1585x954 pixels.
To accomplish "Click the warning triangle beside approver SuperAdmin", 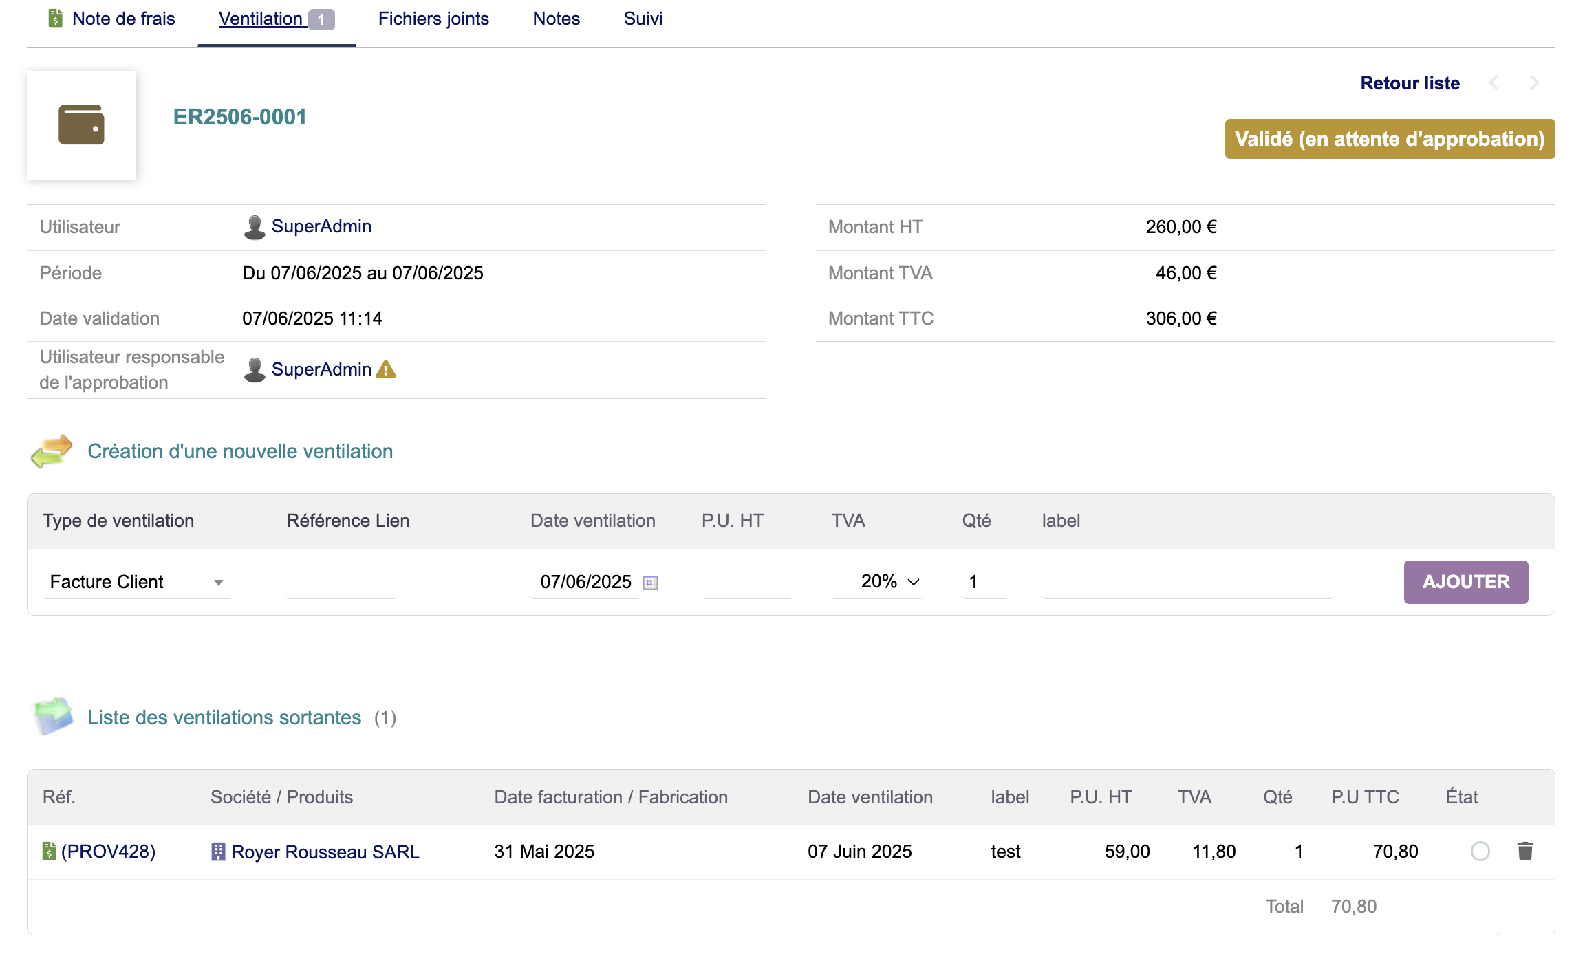I will click(x=386, y=369).
